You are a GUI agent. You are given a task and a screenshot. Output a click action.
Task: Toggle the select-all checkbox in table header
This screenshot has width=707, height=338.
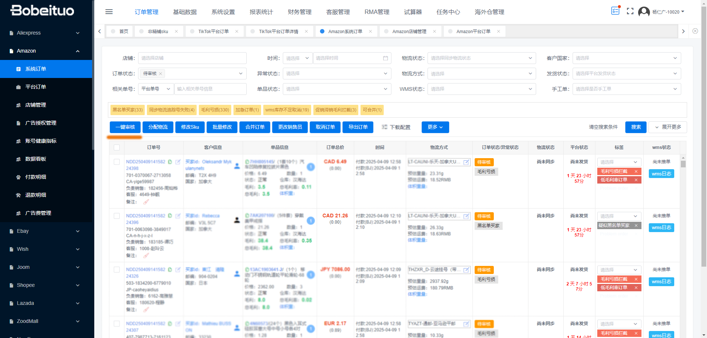tap(117, 147)
